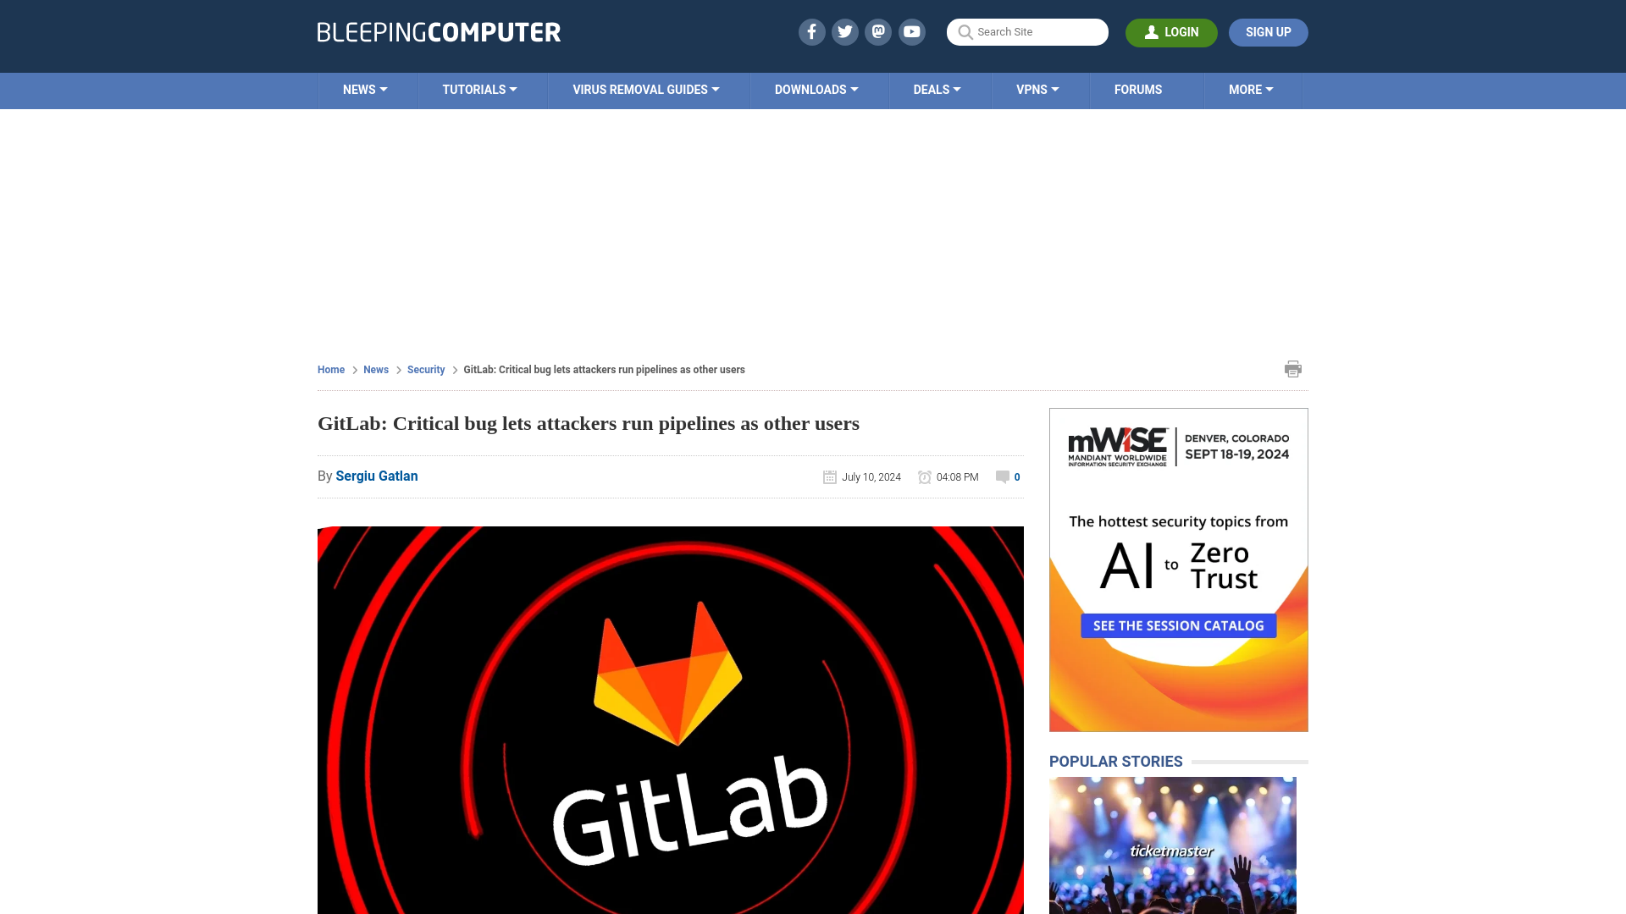Click the BleepingComputer YouTube icon
Viewport: 1626px width, 914px height.
(911, 31)
